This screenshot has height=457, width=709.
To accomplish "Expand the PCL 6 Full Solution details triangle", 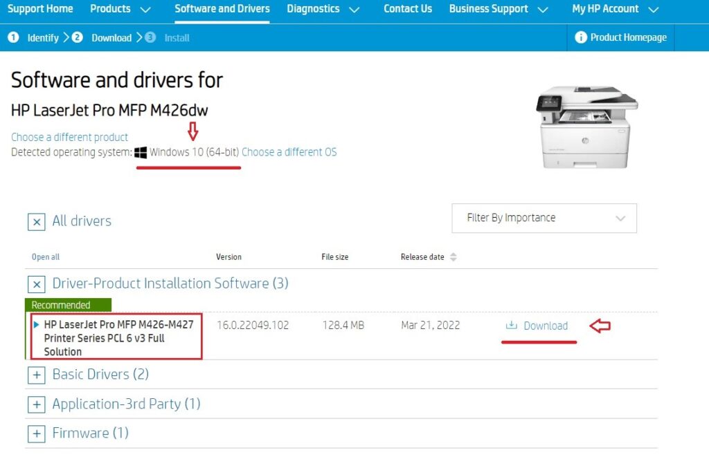I will click(37, 325).
